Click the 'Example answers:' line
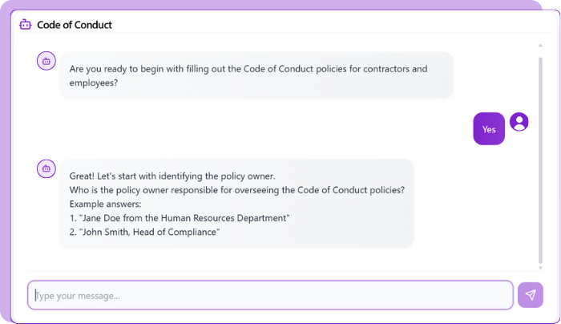 (x=105, y=204)
